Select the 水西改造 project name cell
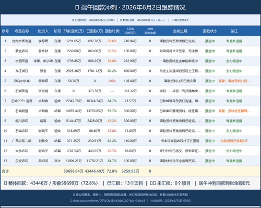This screenshot has height=208, width=261. [x=22, y=61]
